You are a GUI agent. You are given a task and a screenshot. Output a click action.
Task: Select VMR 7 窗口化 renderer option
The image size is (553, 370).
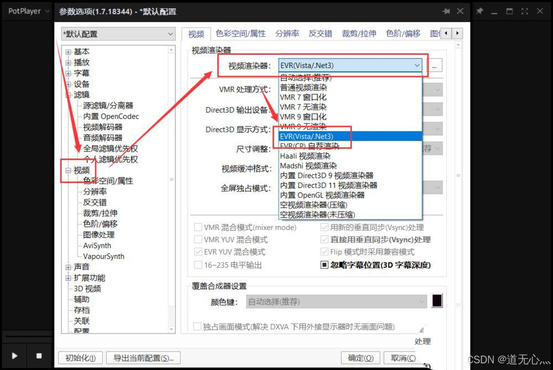tap(350, 97)
